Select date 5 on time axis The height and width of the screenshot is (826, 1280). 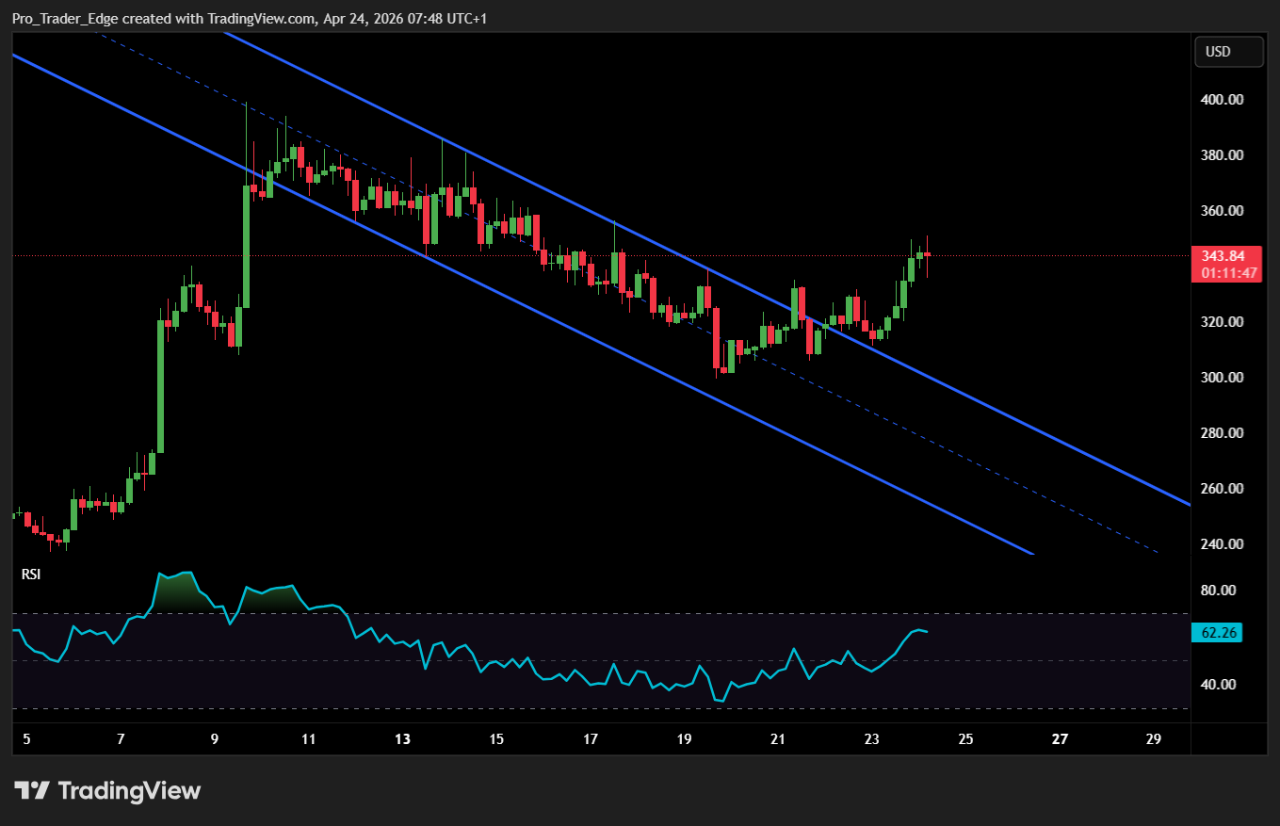tap(26, 739)
